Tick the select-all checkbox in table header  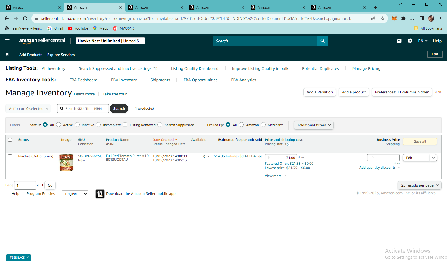coord(10,140)
